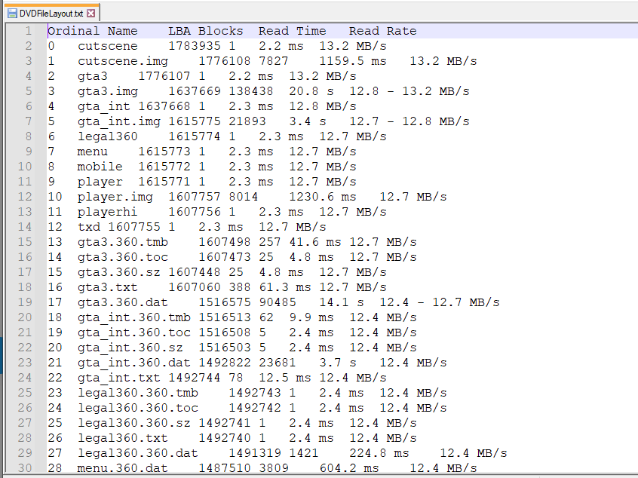The width and height of the screenshot is (638, 478).
Task: Click the 'legal360.txt' file name
Action: coord(123,437)
